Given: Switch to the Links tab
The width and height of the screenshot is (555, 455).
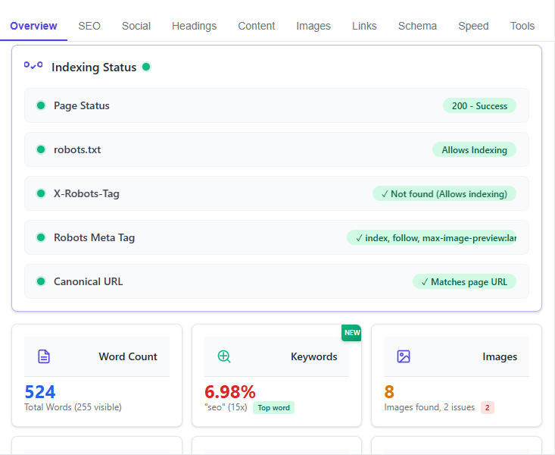Looking at the screenshot, I should click(x=364, y=26).
